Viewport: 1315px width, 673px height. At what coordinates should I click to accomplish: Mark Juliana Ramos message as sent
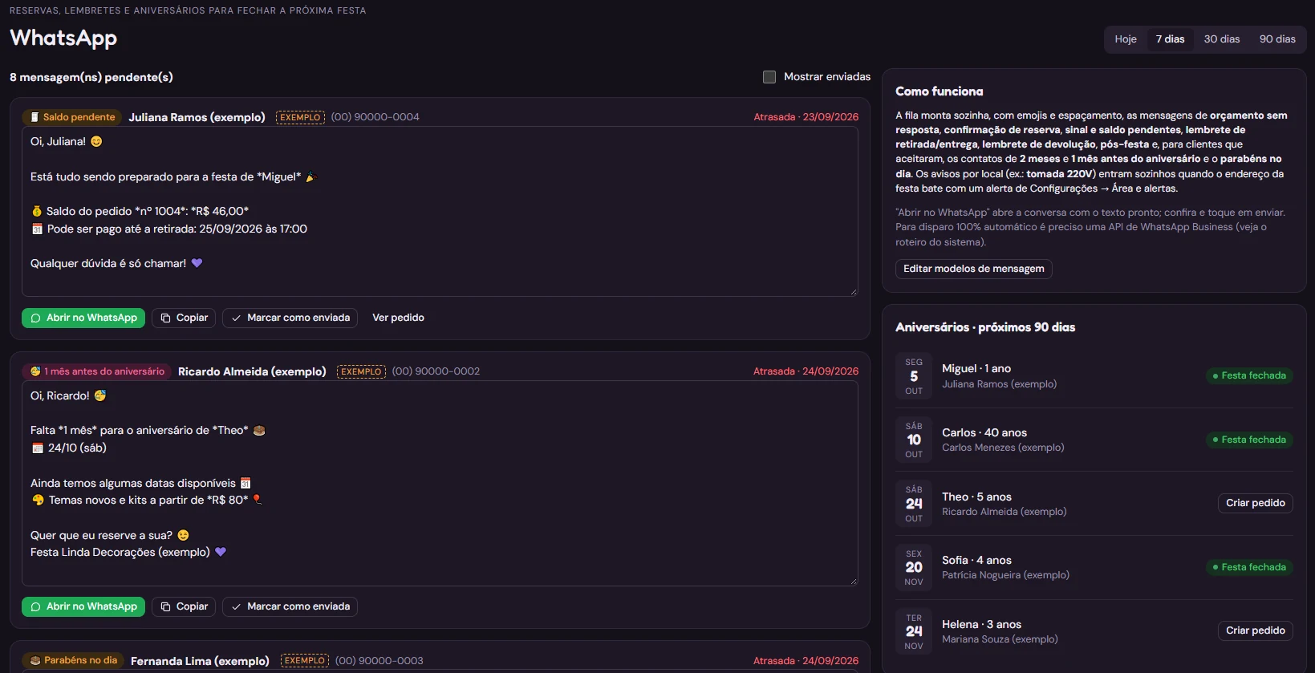(290, 318)
